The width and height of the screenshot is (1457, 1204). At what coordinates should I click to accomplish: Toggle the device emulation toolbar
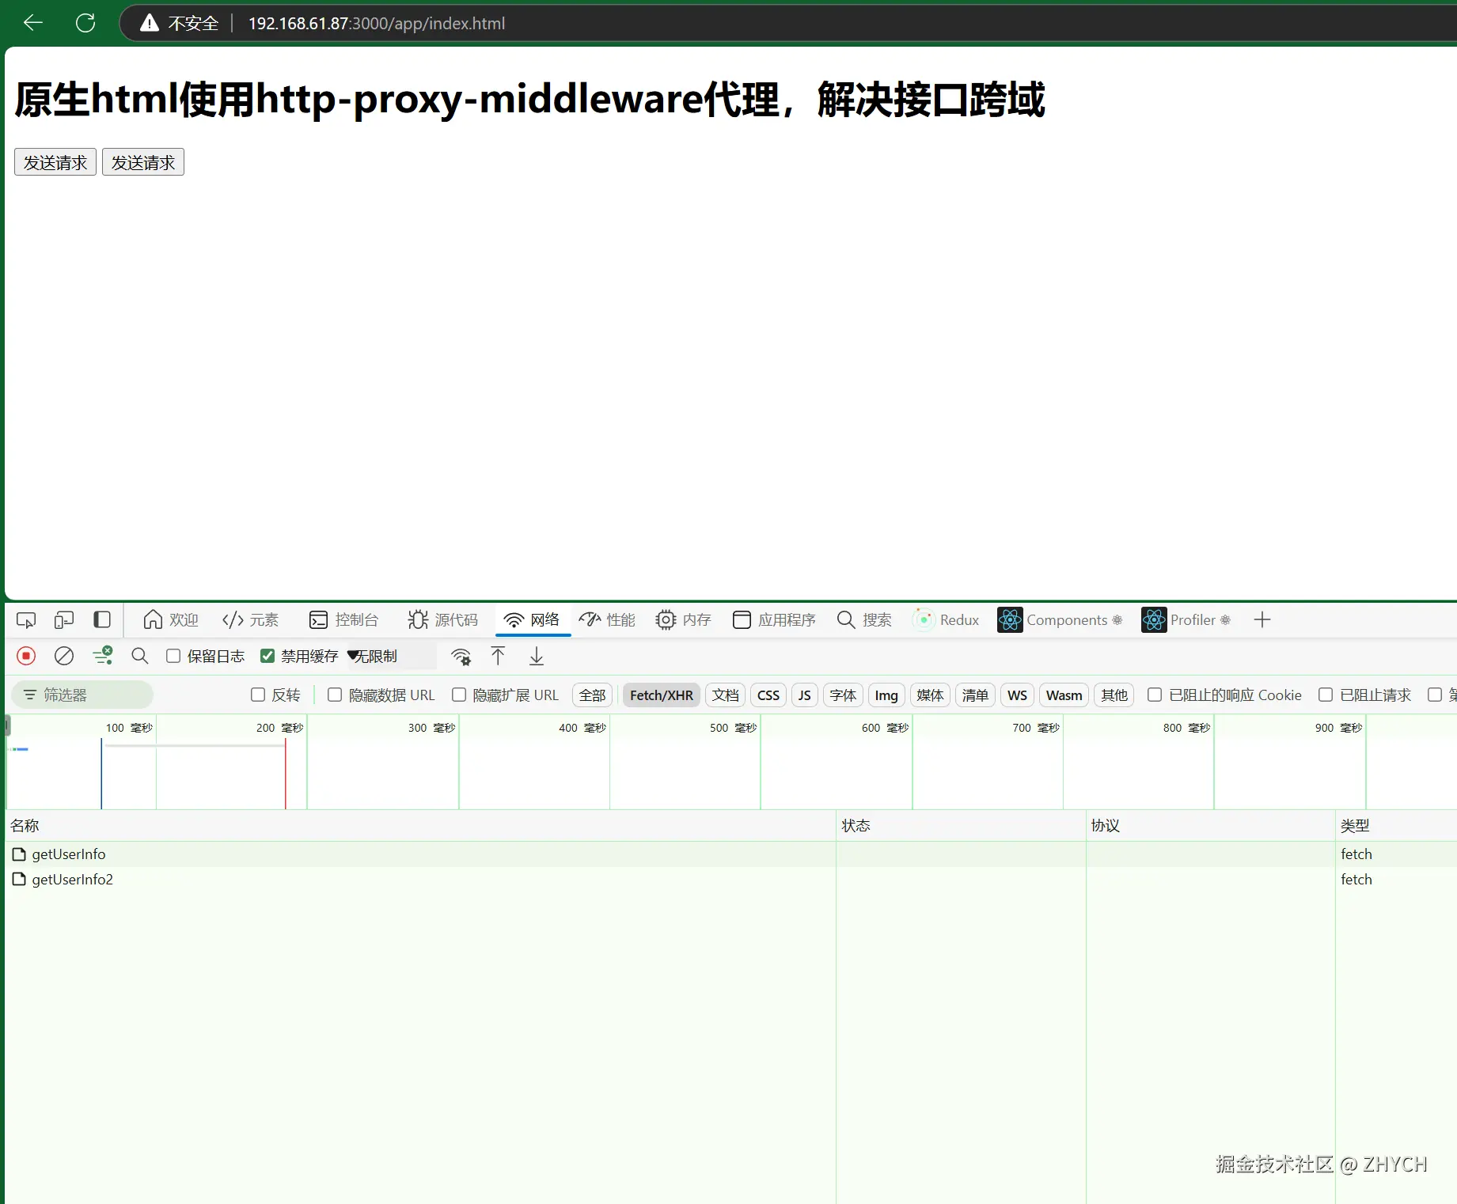[x=63, y=619]
